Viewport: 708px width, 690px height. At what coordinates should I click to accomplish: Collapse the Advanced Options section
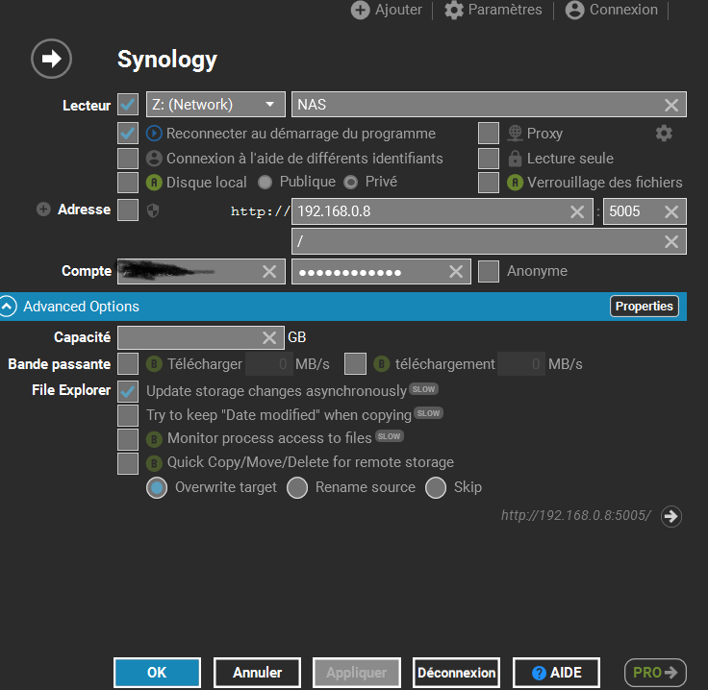point(8,307)
